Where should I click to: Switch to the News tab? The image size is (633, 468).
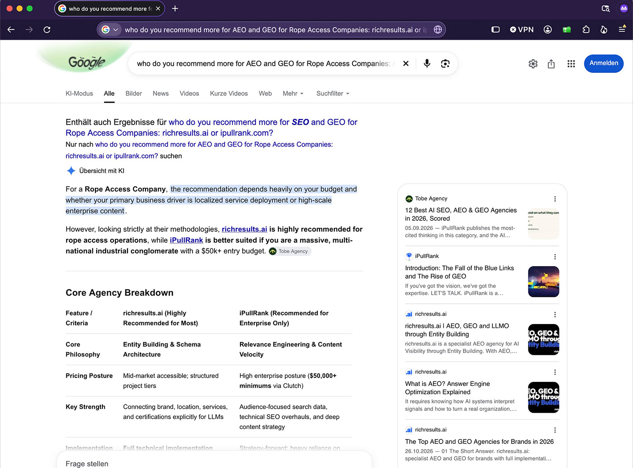coord(160,94)
